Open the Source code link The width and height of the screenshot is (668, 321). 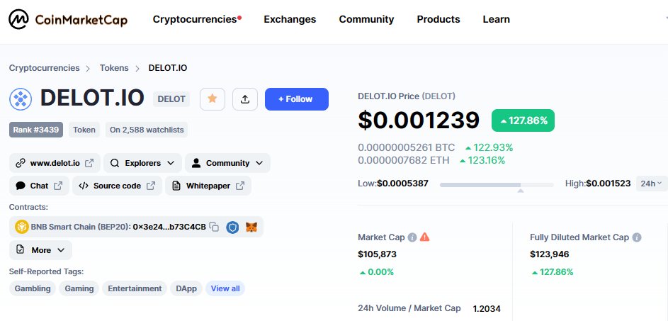point(117,186)
